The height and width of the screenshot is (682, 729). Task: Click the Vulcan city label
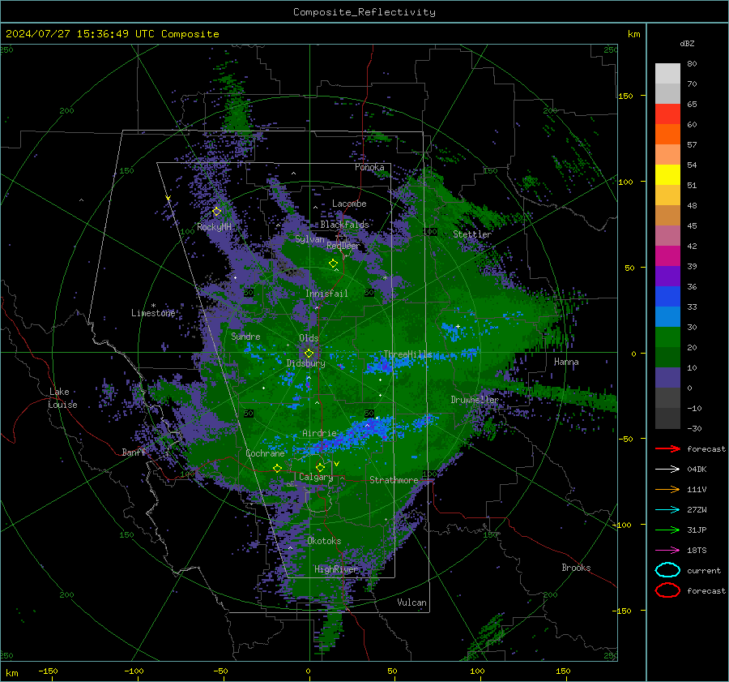[x=411, y=603]
